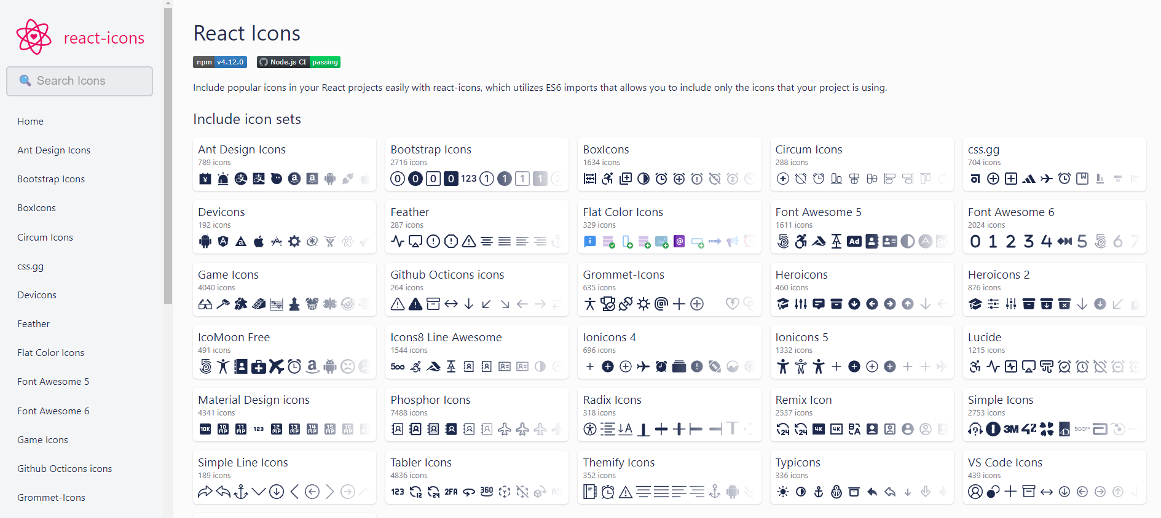
Task: Click the filled alert triangle in Github Octicons card
Action: point(415,304)
